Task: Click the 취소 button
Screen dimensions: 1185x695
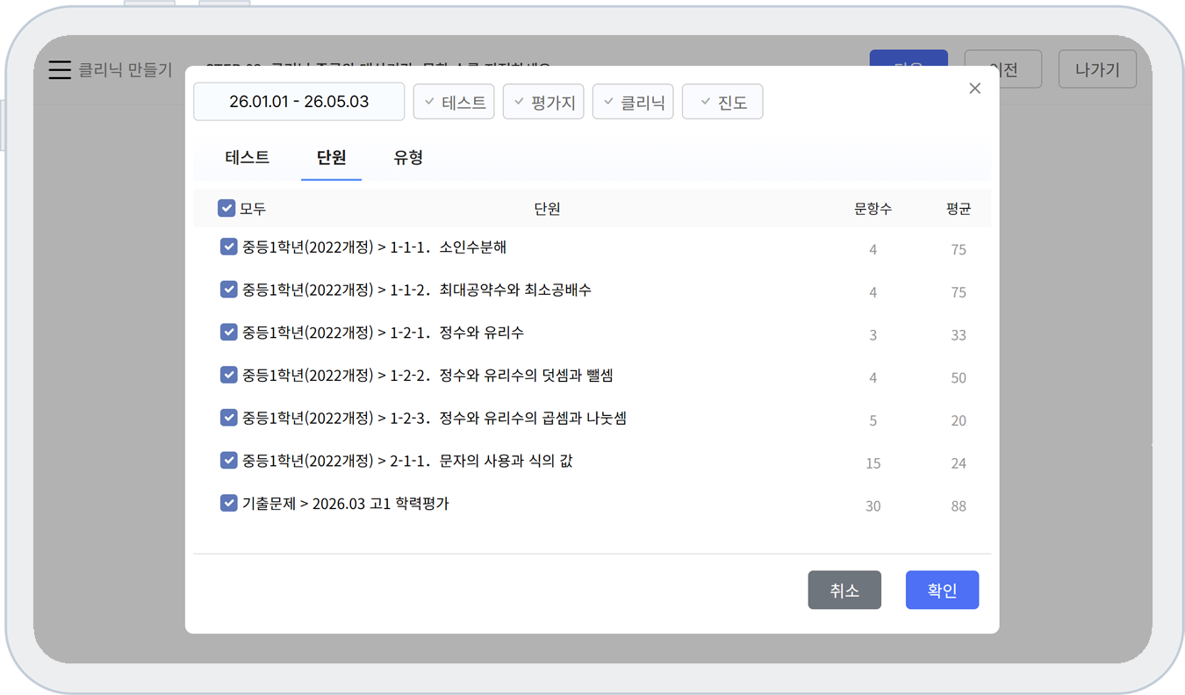Action: (x=844, y=591)
